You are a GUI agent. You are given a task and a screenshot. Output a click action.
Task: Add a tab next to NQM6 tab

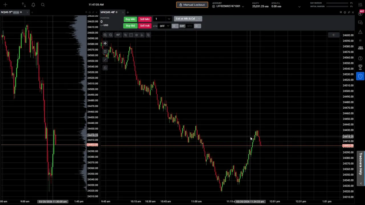pos(32,12)
